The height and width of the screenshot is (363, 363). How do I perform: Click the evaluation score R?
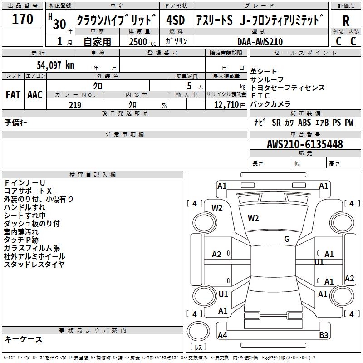346,20
